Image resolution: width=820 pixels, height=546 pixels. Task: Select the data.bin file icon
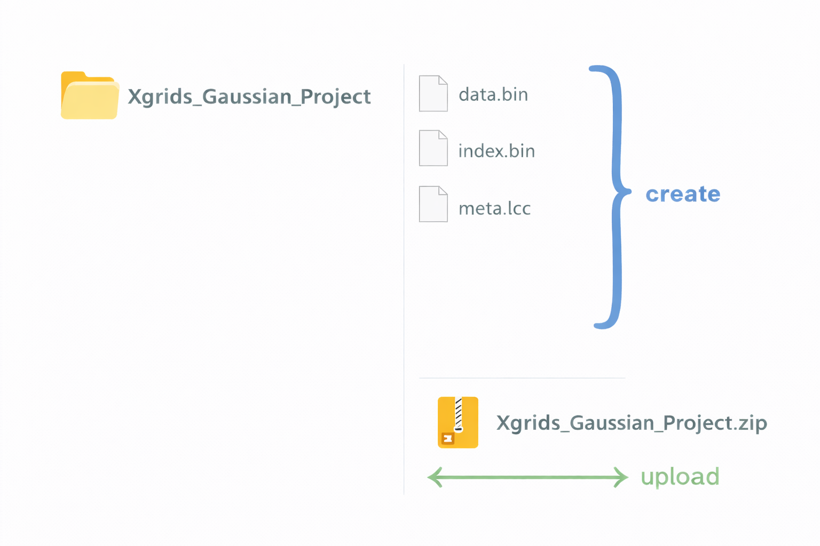[433, 94]
